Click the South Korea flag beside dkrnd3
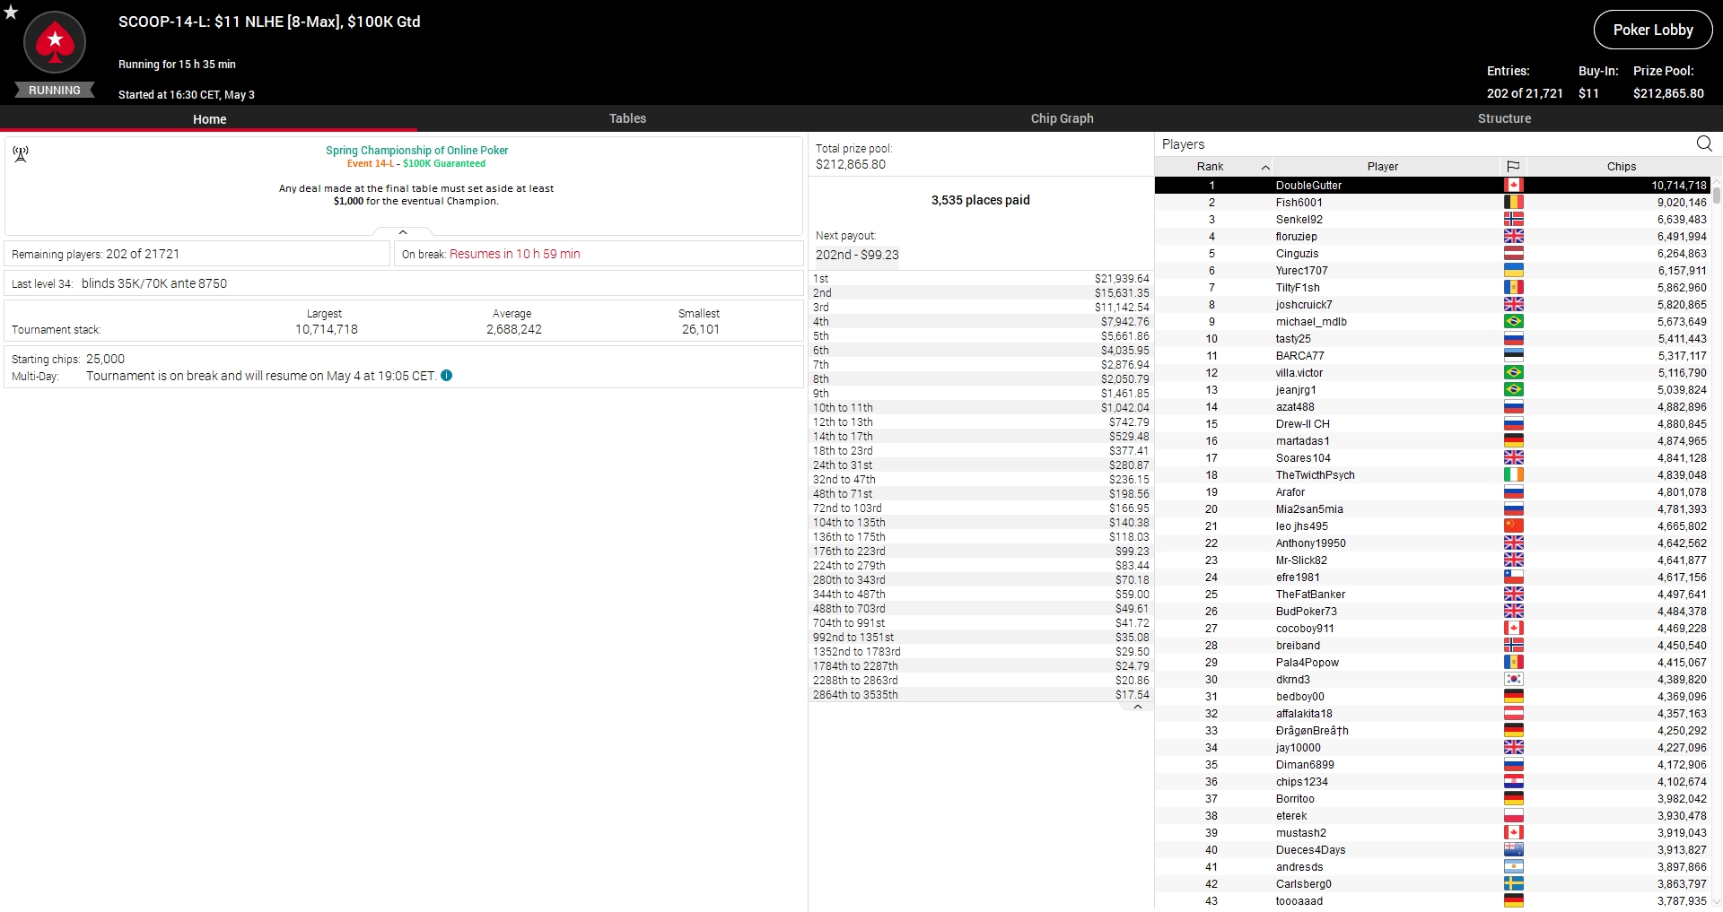Viewport: 1723px width, 912px height. tap(1514, 679)
